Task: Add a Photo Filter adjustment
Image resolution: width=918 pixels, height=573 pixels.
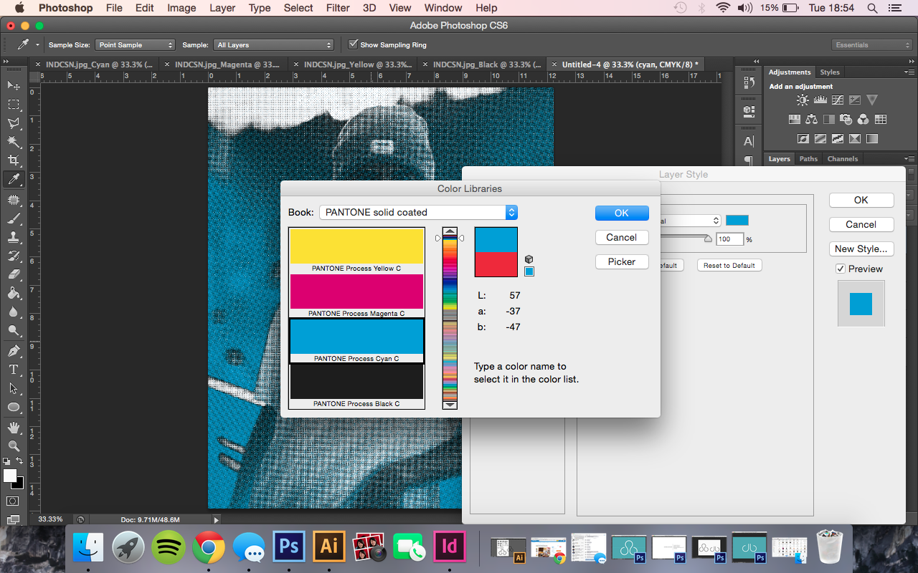Action: pos(846,120)
